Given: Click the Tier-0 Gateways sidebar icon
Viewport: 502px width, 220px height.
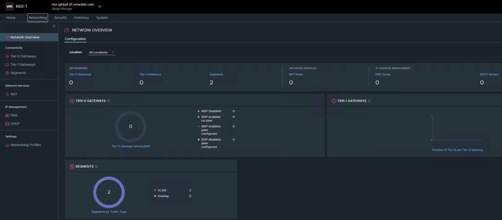Looking at the screenshot, I should pos(7,56).
